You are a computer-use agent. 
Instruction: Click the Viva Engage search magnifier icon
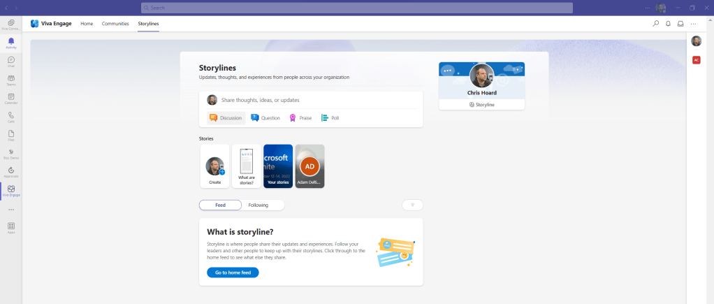[x=655, y=24]
